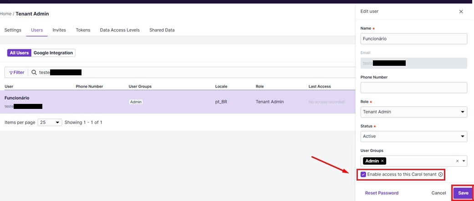Click the disabled Email field

pos(414,63)
